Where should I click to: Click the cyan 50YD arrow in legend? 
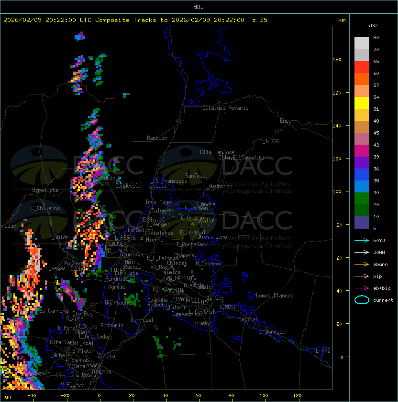(362, 240)
